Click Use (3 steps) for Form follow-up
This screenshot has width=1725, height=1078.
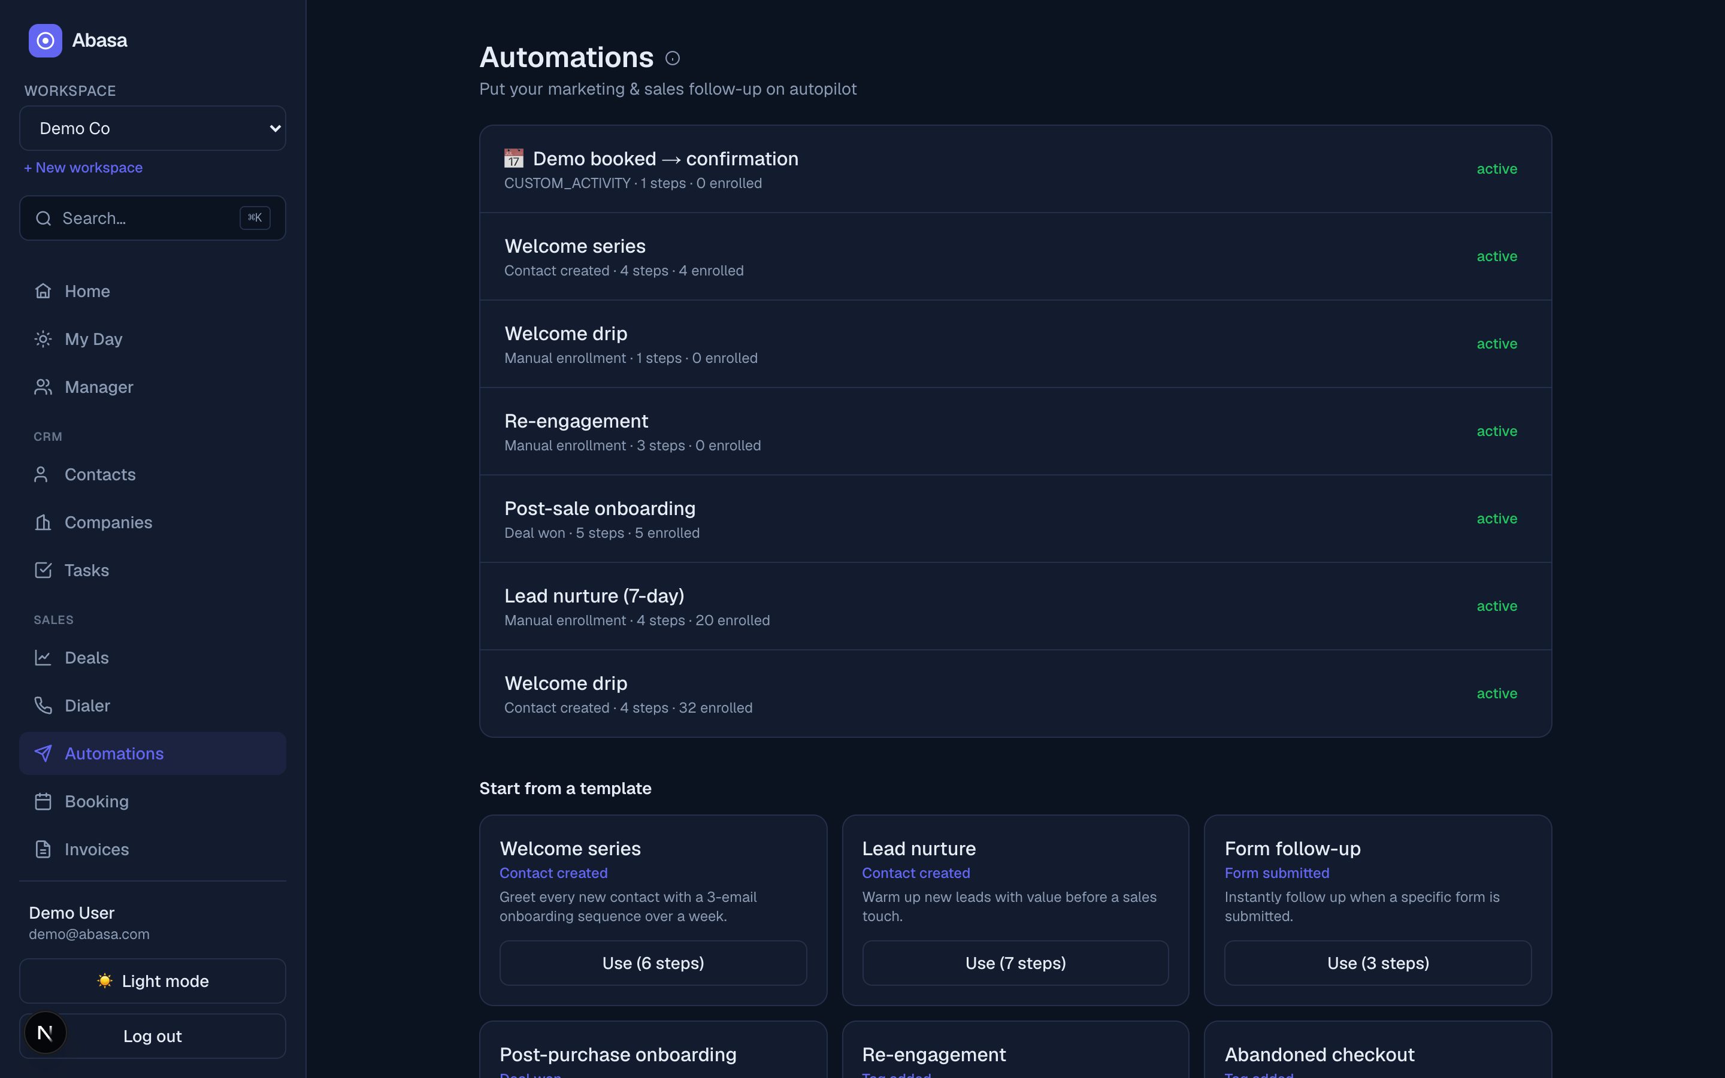1378,963
